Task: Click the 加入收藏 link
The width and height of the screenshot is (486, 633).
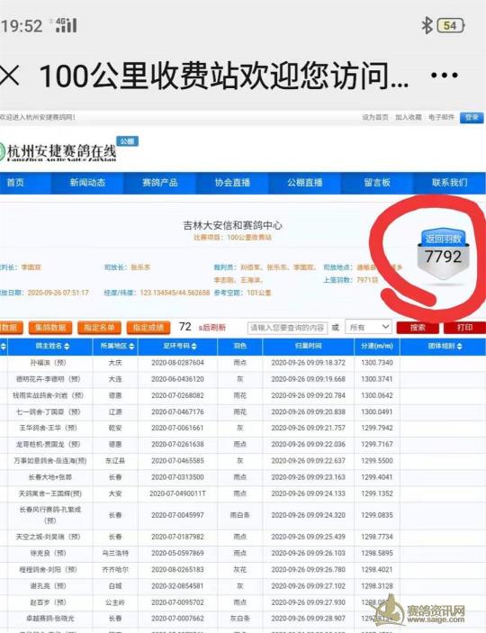Action: [x=408, y=117]
